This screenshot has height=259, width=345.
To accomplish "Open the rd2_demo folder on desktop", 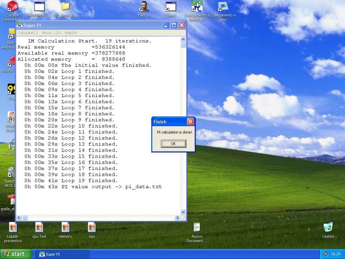I will click(66, 6).
